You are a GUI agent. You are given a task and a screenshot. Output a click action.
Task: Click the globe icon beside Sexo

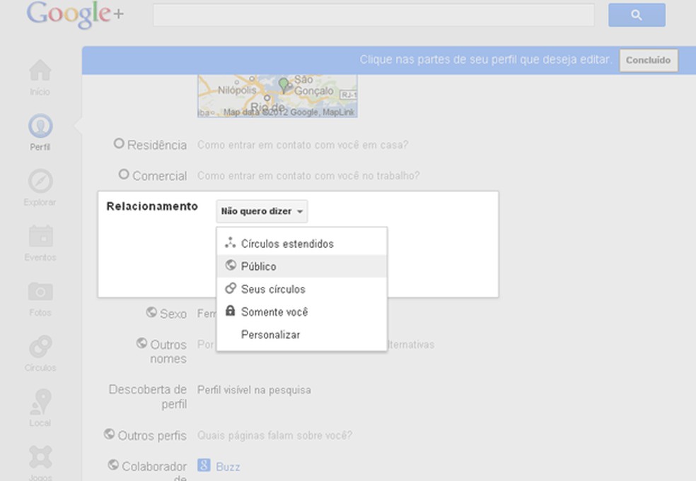(151, 312)
